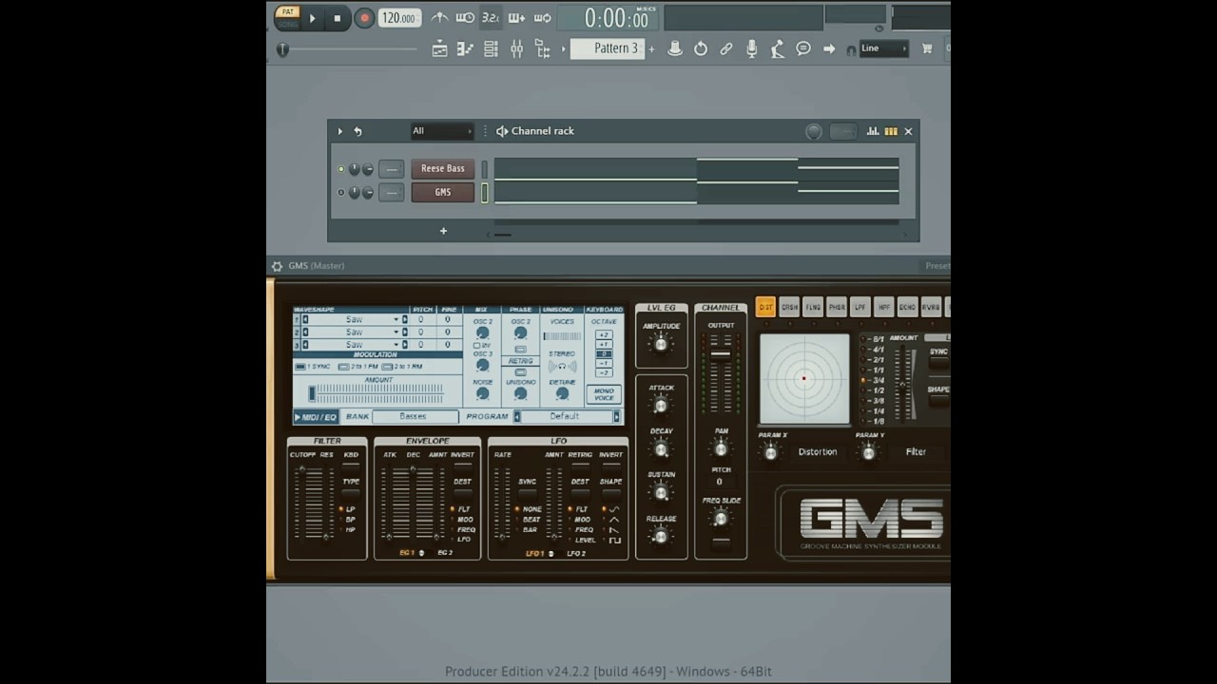Enable wait for input before playing
1217x684 pixels.
[x=465, y=18]
